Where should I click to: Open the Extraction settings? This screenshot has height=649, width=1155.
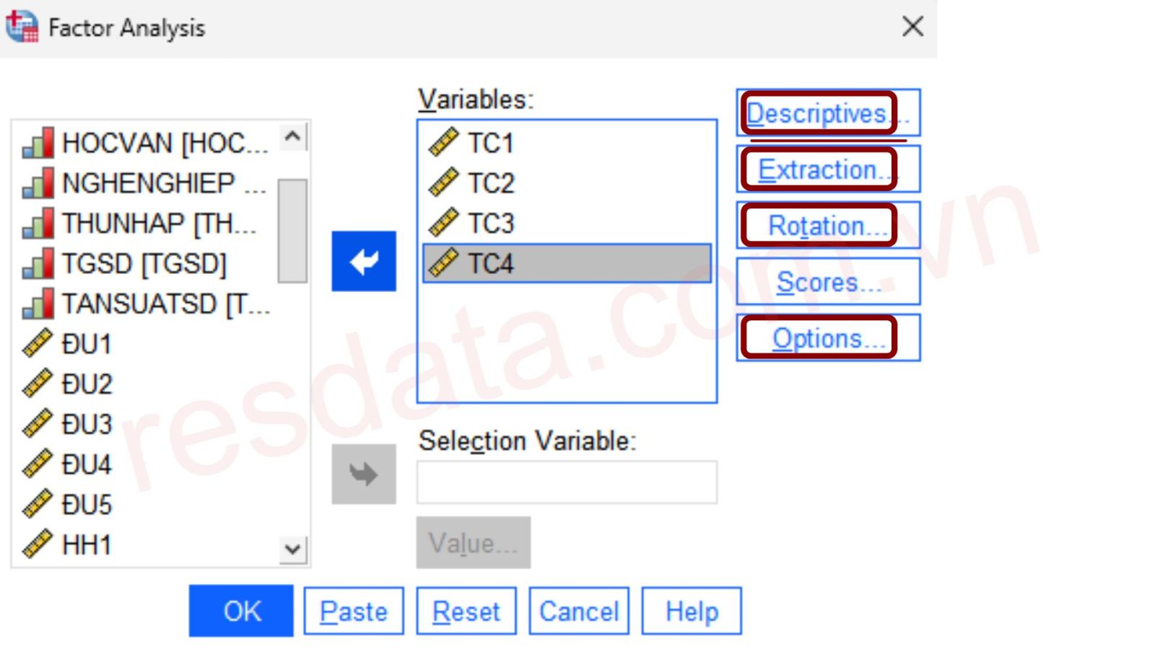coord(827,169)
